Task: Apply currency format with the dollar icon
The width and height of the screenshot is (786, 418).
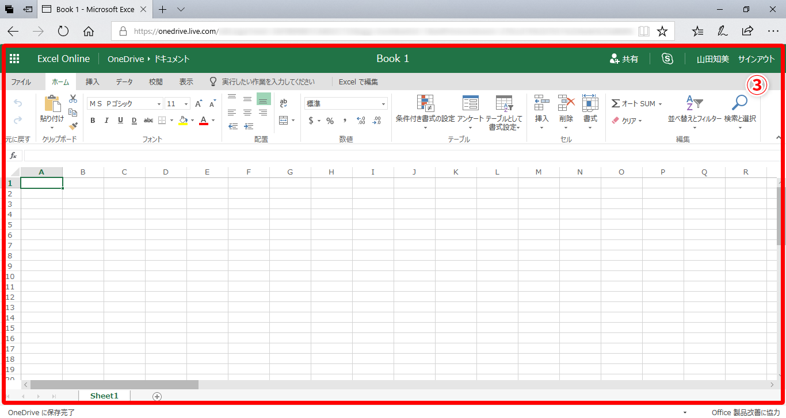Action: coord(311,121)
